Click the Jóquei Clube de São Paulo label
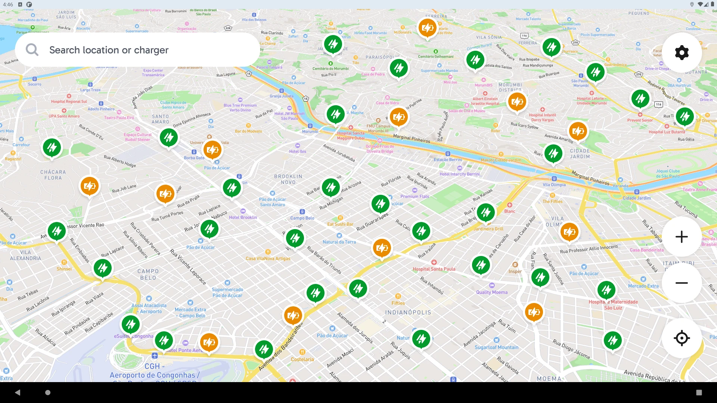This screenshot has height=403, width=717. 668,174
